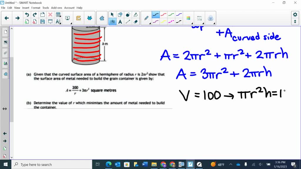Select the arrow selection tool
The image size is (301, 169).
[113, 14]
